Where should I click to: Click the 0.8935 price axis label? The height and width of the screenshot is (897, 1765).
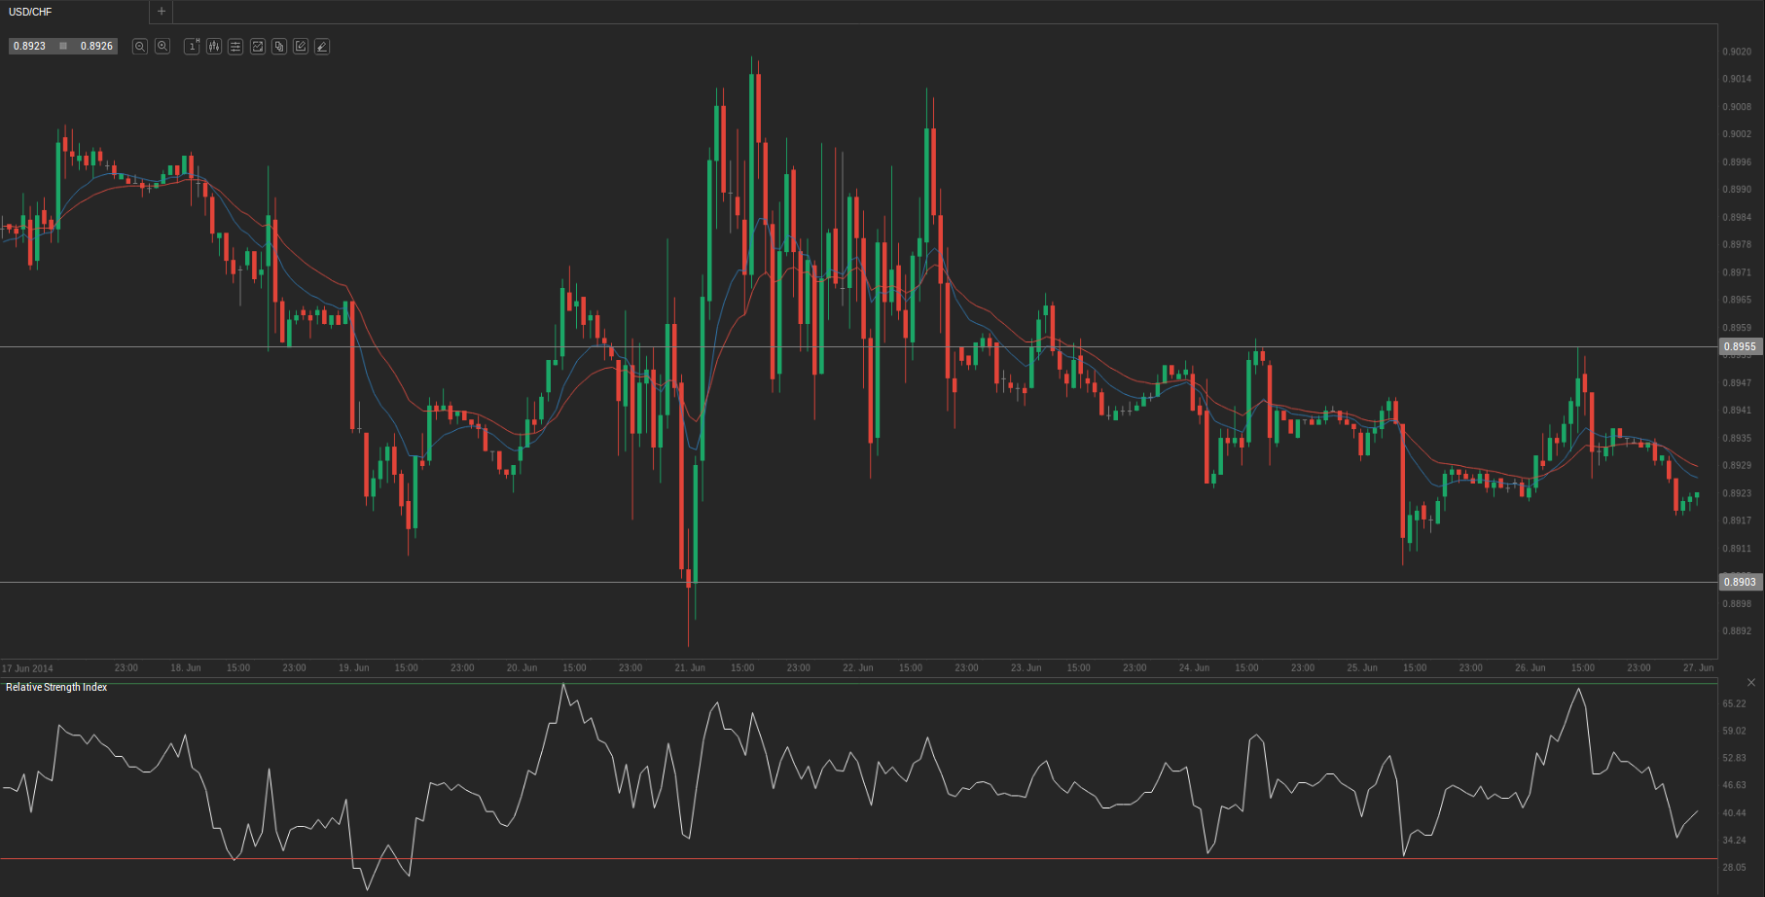coord(1737,438)
